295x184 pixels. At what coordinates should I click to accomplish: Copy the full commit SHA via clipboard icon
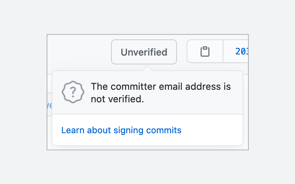tap(205, 51)
